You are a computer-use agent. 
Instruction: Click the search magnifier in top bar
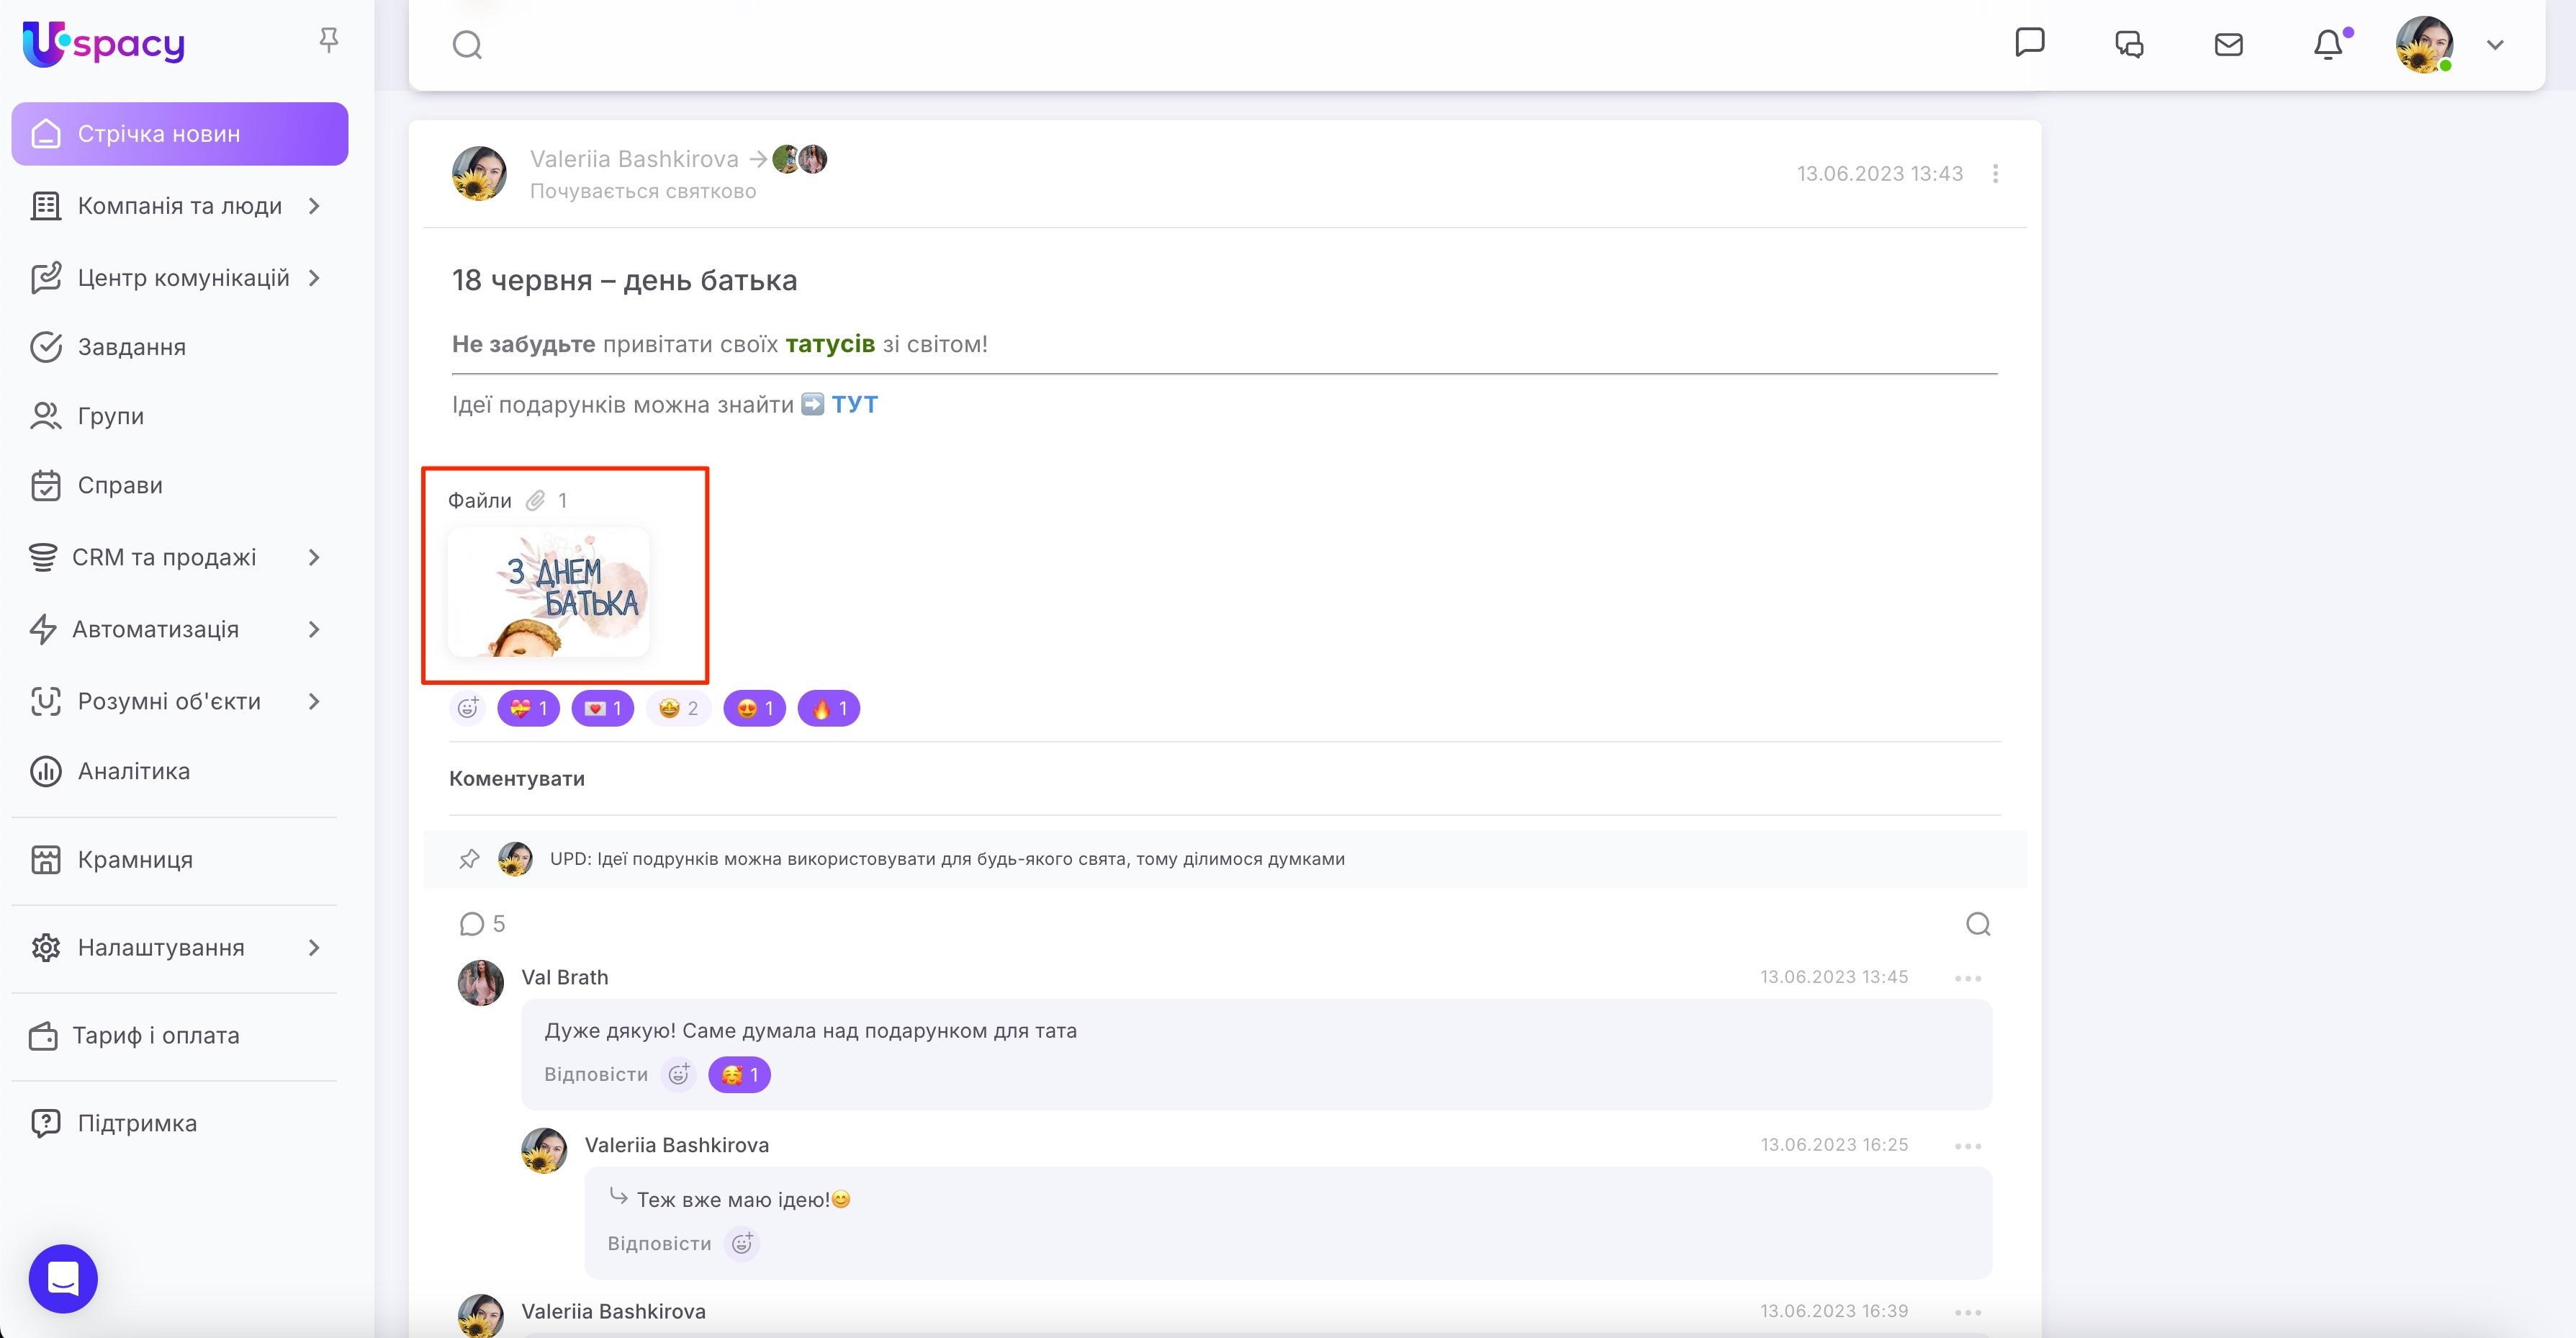point(467,45)
